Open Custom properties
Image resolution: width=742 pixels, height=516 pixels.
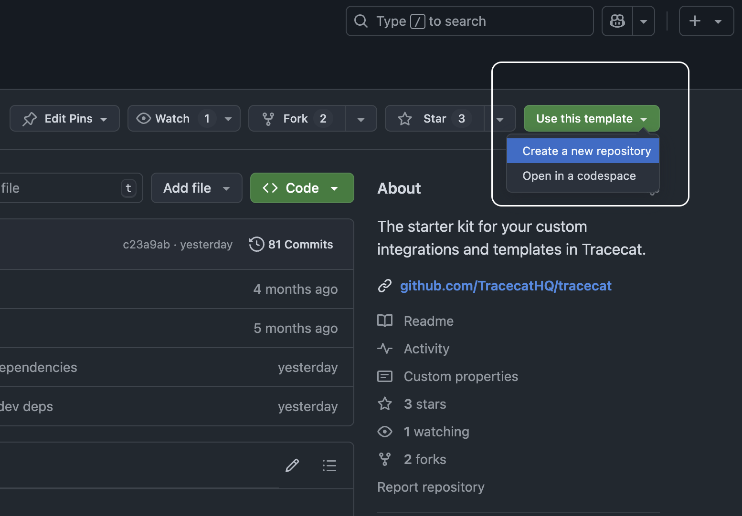pyautogui.click(x=461, y=376)
